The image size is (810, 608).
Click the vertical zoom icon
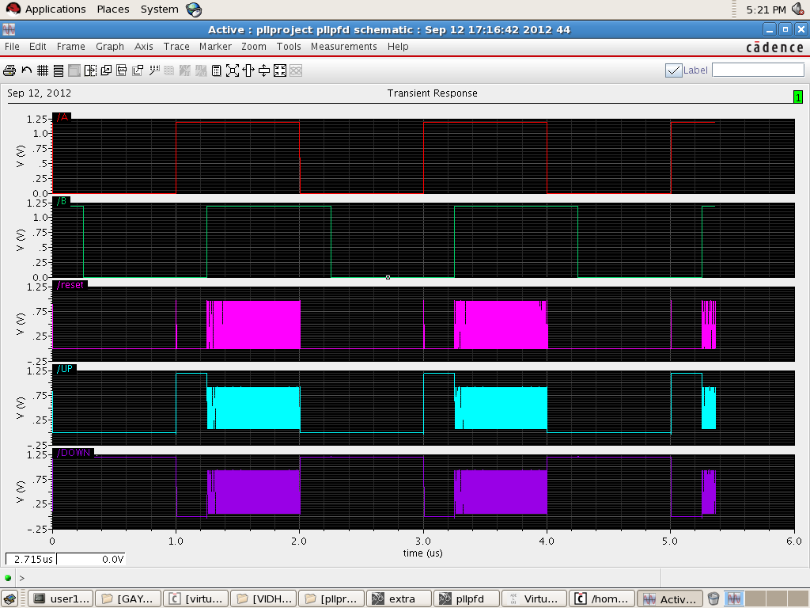tap(264, 70)
